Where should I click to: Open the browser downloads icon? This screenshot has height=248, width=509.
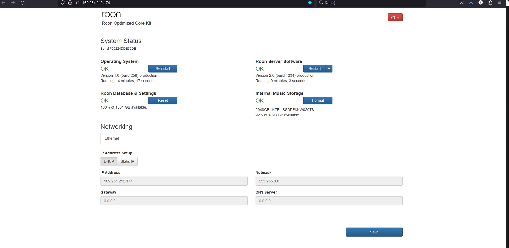coord(471,3)
